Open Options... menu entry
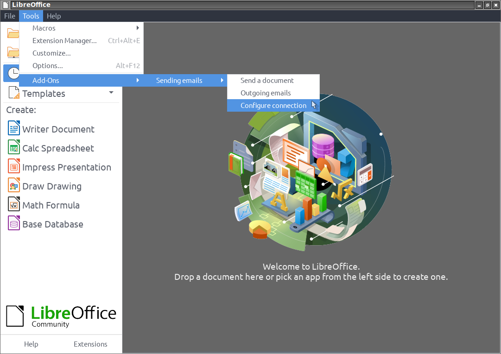 click(82, 65)
